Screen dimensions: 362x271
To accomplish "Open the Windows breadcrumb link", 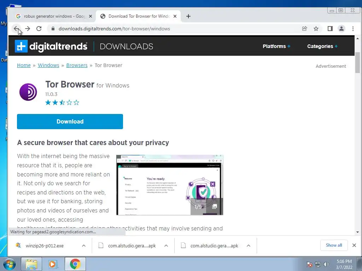I will [x=48, y=65].
